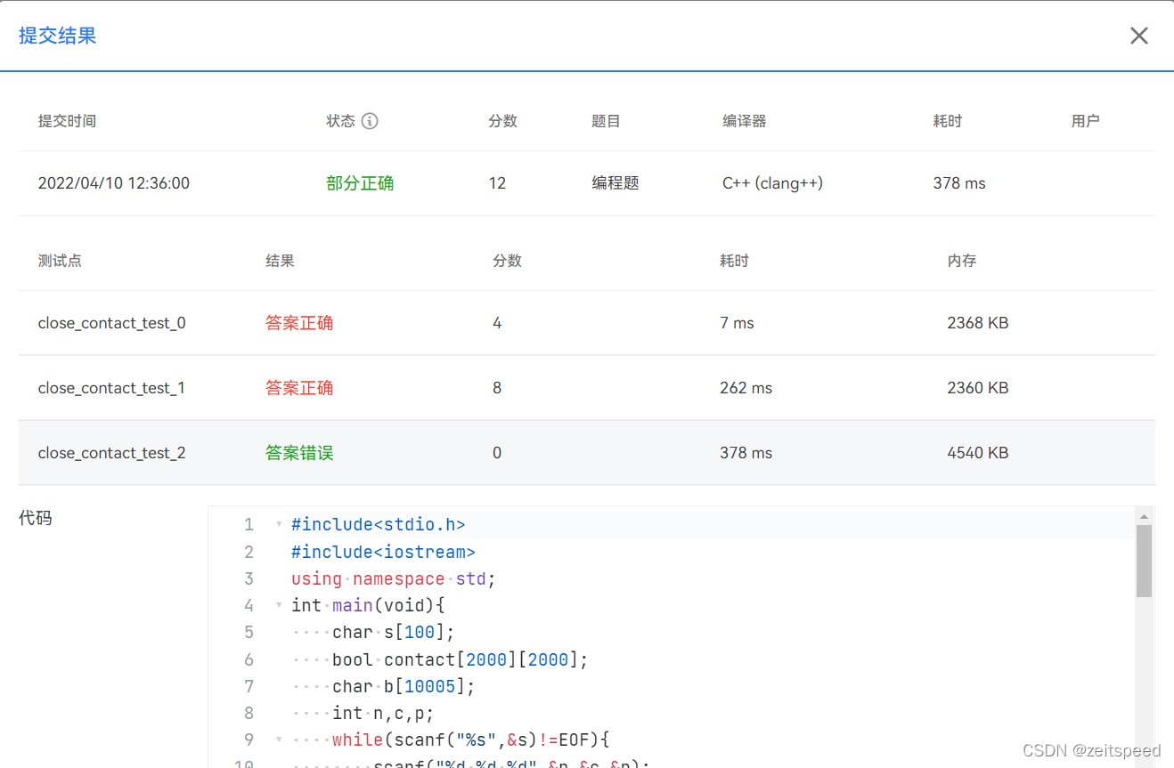
Task: Click submission time 2022/04/10 12:36:00
Action: tap(114, 183)
